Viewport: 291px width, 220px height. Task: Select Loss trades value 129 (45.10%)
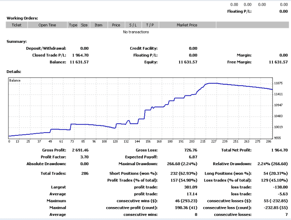[274, 180]
